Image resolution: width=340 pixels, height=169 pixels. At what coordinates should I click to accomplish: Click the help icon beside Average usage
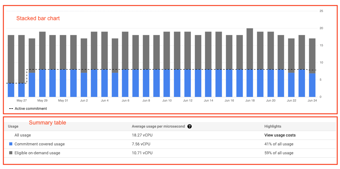pos(190,126)
